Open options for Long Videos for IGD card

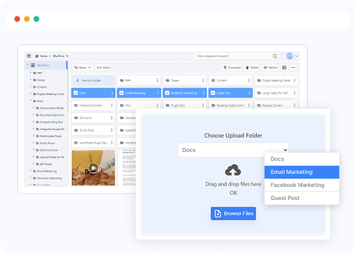point(295,93)
